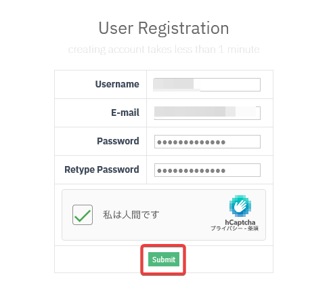Click into the Password field
This screenshot has height=305, width=331.
click(x=207, y=142)
